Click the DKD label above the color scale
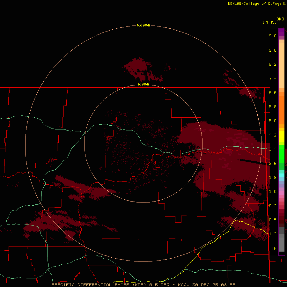 click(280, 19)
